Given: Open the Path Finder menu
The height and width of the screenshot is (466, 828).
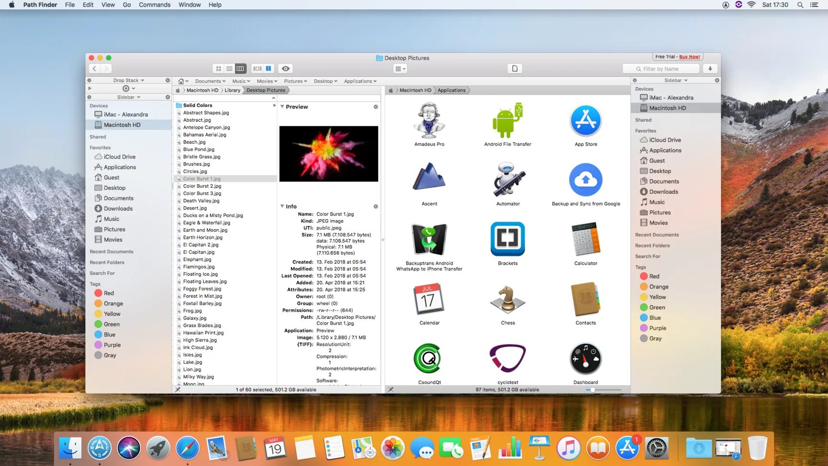Looking at the screenshot, I should (40, 5).
